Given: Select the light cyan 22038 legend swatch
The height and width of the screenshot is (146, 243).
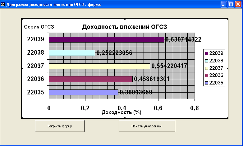Looking at the screenshot, I should pyautogui.click(x=207, y=61).
